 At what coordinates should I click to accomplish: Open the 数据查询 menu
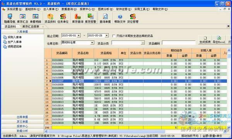click(69, 9)
